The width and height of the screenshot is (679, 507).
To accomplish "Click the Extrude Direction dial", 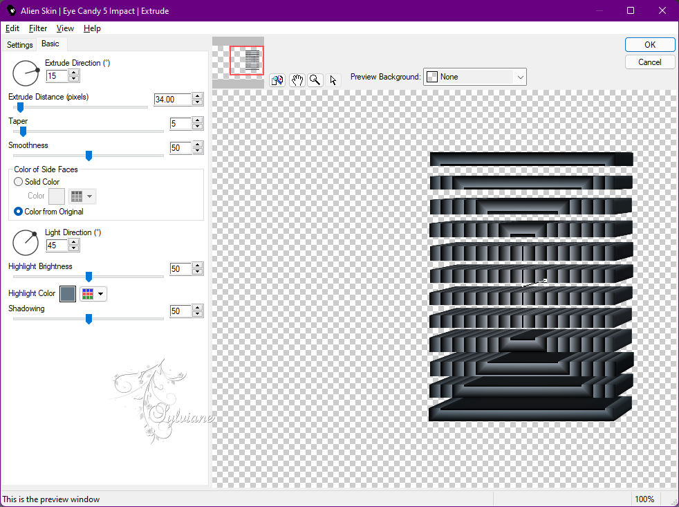I will coord(26,73).
